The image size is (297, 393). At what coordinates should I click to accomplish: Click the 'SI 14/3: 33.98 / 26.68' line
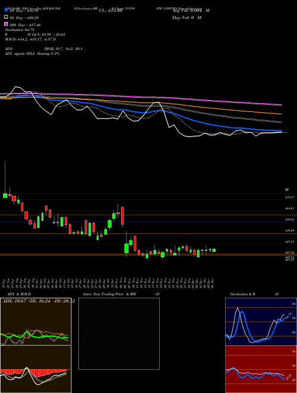(x=46, y=35)
